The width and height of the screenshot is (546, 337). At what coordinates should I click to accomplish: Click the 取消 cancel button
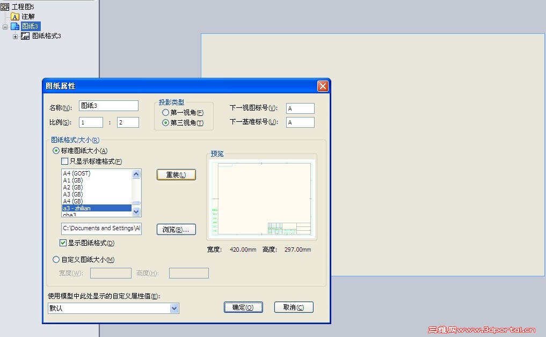point(294,307)
